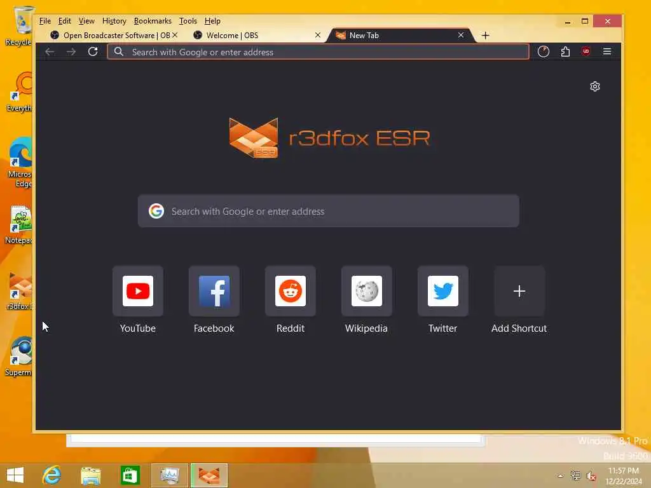Click the YouTube label text
This screenshot has width=651, height=488.
click(138, 329)
